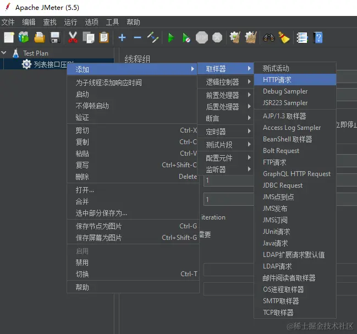This screenshot has width=357, height=334.
Task: Choose JDBC Request sampler
Action: tap(295, 185)
